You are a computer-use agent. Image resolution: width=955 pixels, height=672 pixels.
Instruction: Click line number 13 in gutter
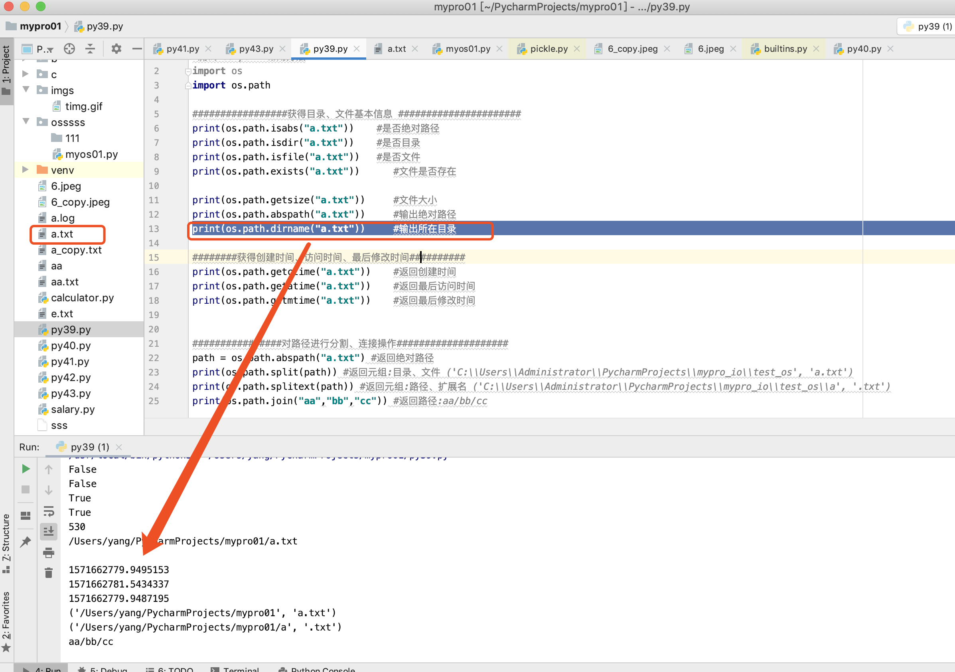(154, 228)
